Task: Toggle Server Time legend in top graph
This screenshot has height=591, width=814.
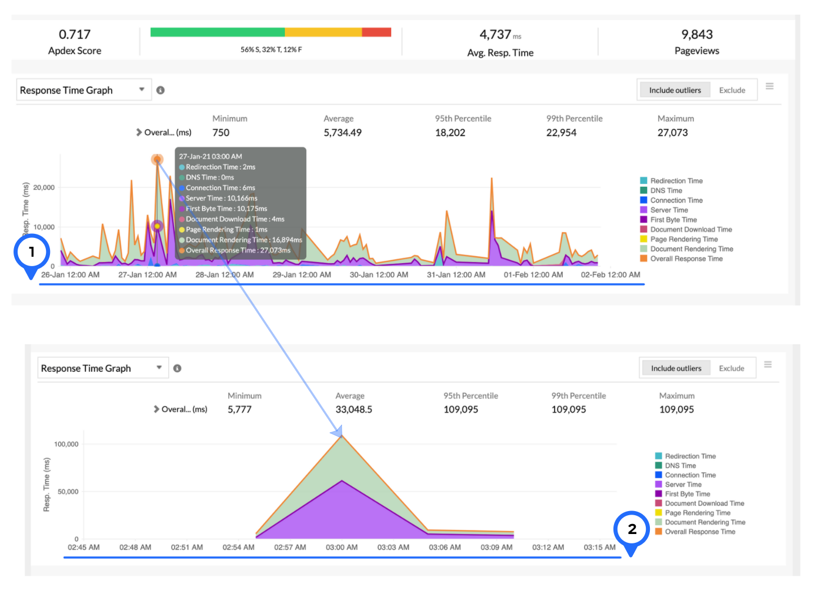Action: tap(669, 210)
